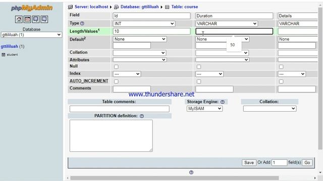Image resolution: width=323 pixels, height=181 pixels.
Task: Click the horizontal scrollbar at the bottom
Action: point(175,178)
